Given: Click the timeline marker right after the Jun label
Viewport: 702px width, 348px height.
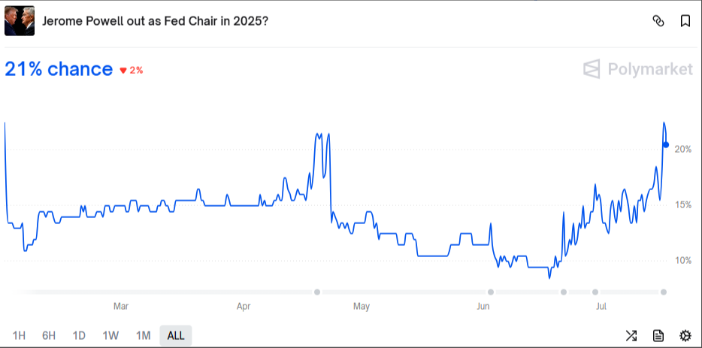Looking at the screenshot, I should [491, 292].
